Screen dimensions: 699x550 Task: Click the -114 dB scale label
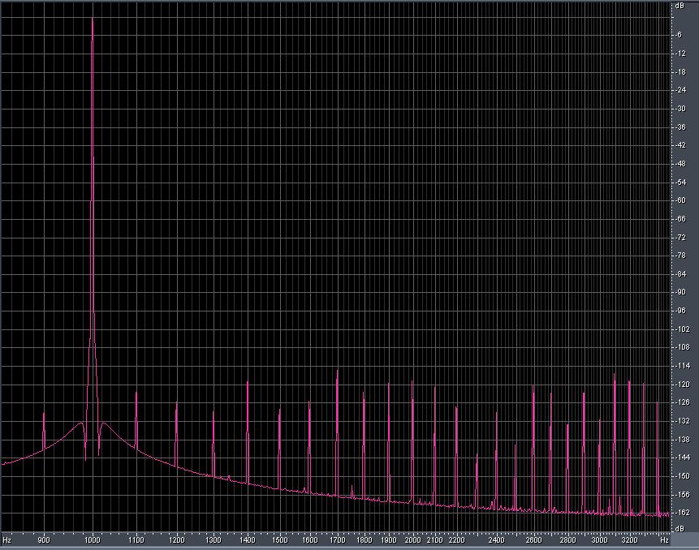click(x=682, y=366)
